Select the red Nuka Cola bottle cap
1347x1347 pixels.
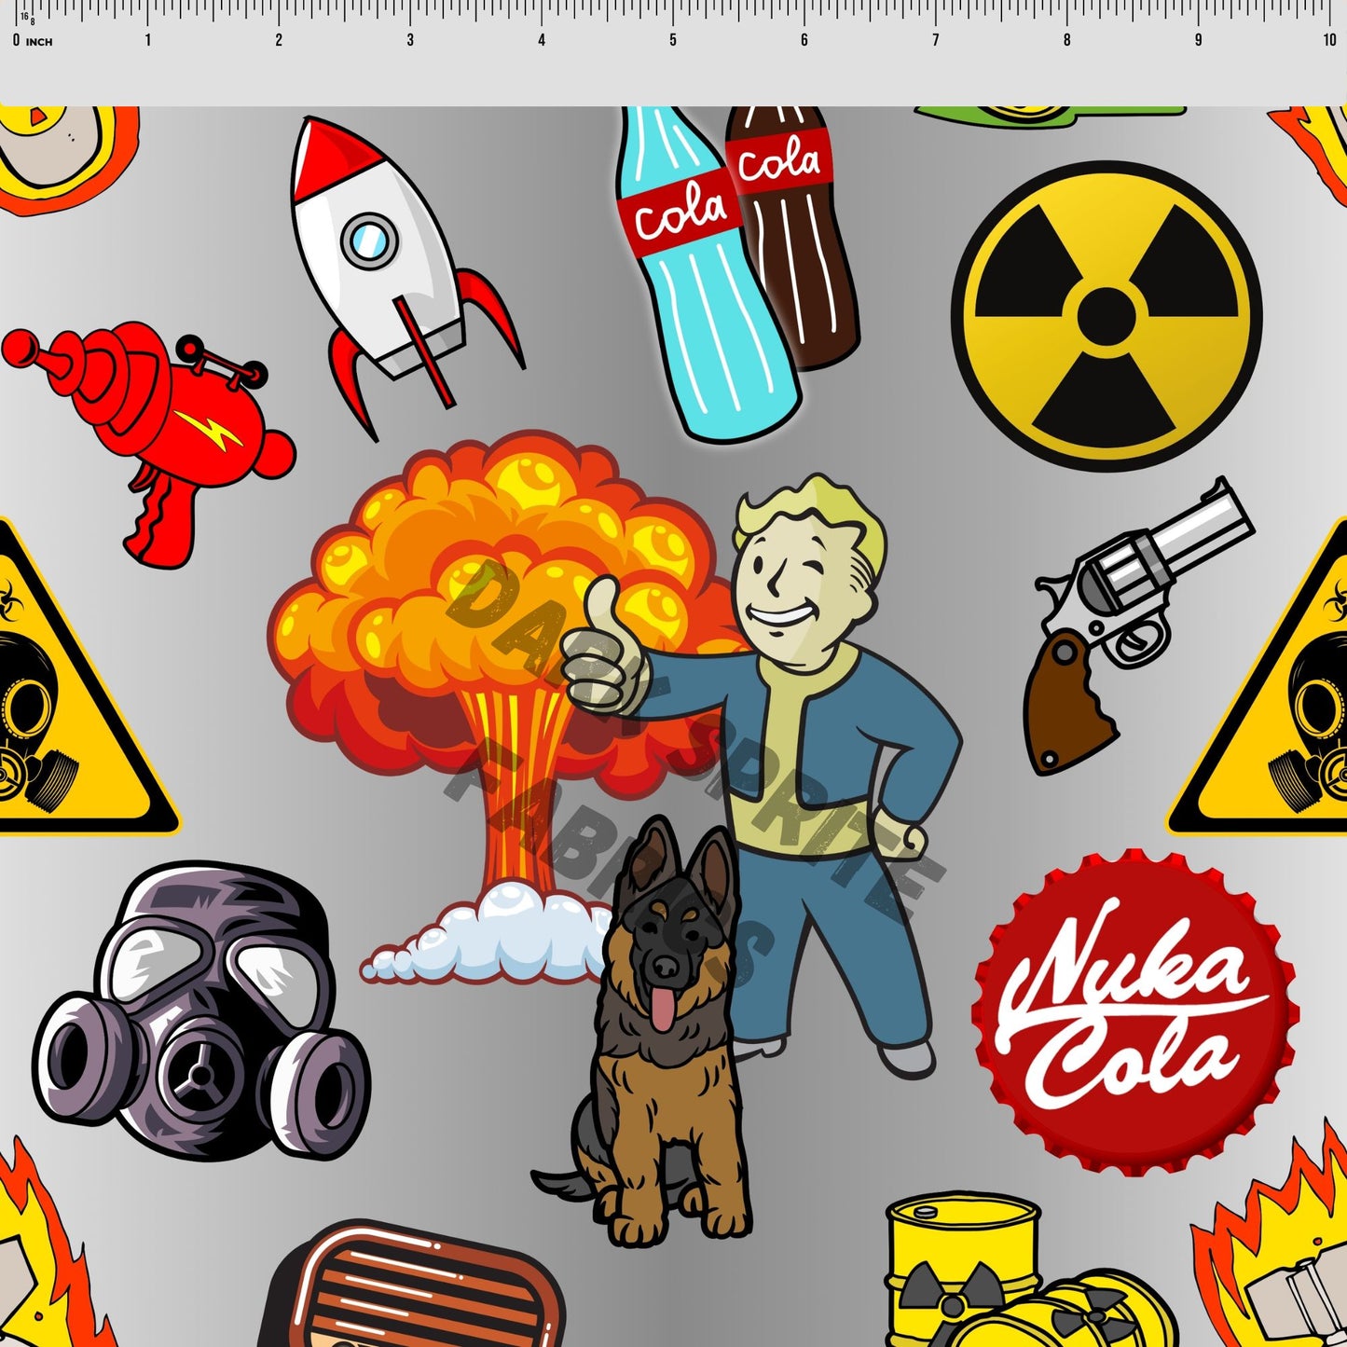click(x=1134, y=1011)
